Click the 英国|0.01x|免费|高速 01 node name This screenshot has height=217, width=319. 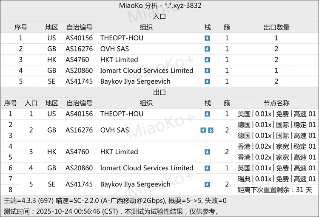276,168
